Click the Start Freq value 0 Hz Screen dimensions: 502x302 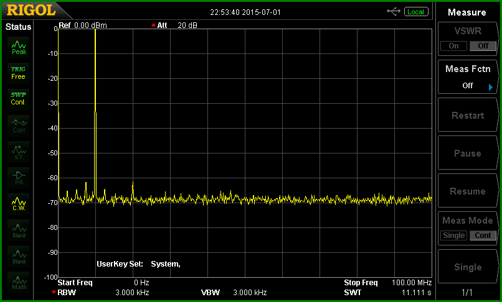point(141,283)
